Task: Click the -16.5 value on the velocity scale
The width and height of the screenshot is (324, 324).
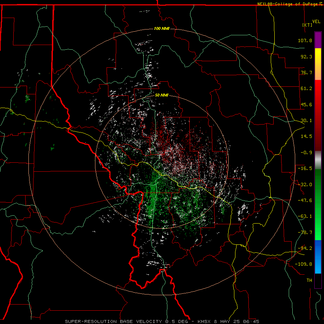Action: pyautogui.click(x=305, y=168)
